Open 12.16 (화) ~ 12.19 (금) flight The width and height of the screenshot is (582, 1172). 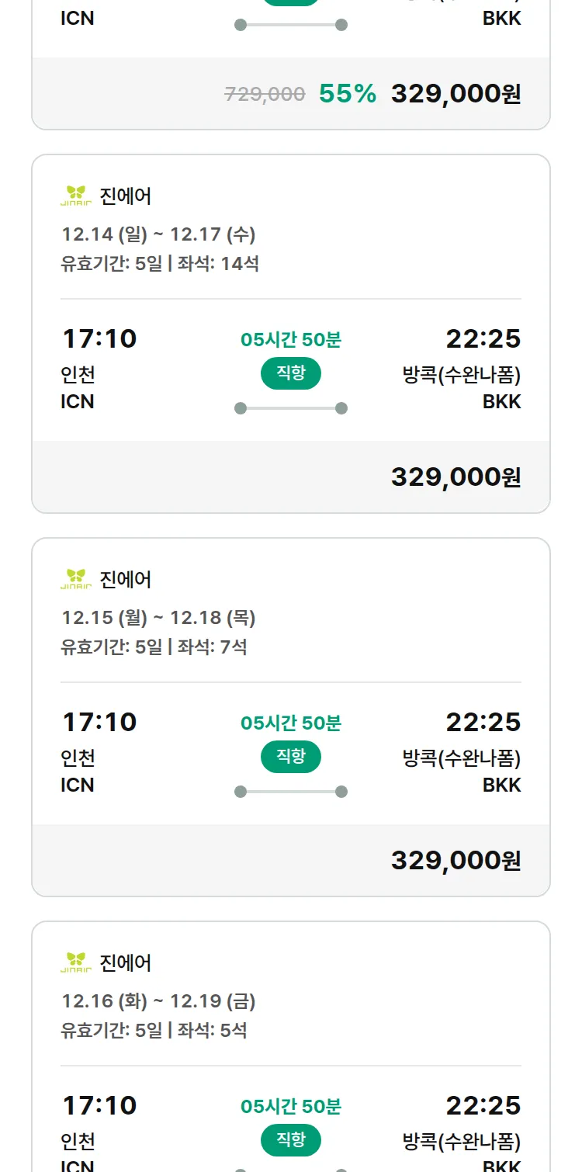158,1001
